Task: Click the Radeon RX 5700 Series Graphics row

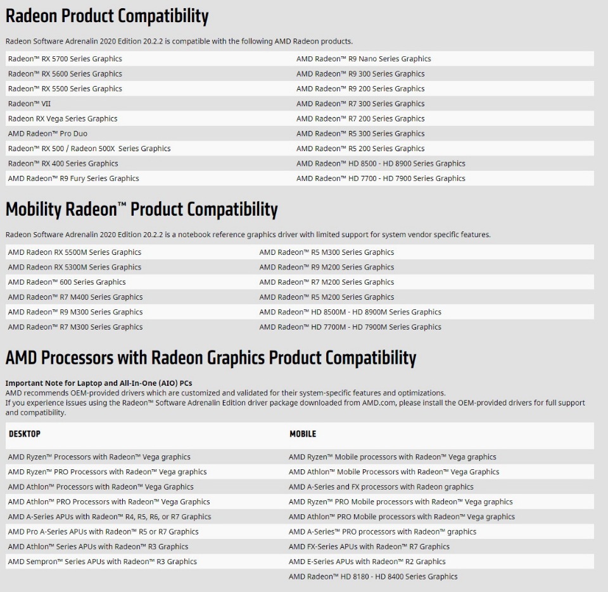Action: (65, 59)
